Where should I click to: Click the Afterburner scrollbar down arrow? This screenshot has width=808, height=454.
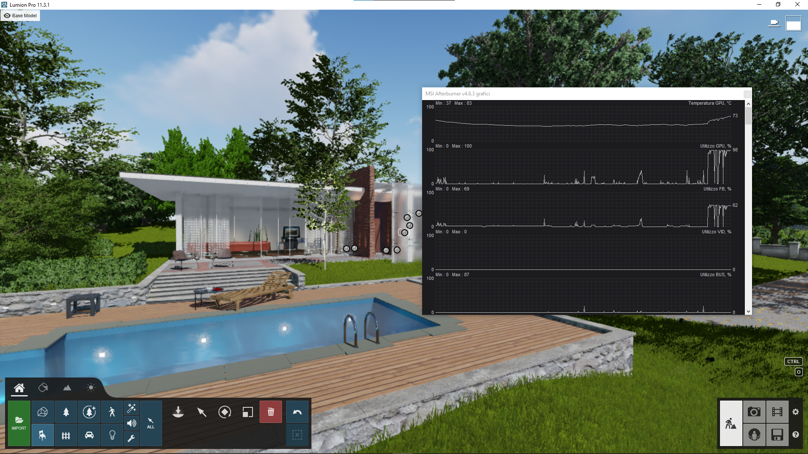748,311
